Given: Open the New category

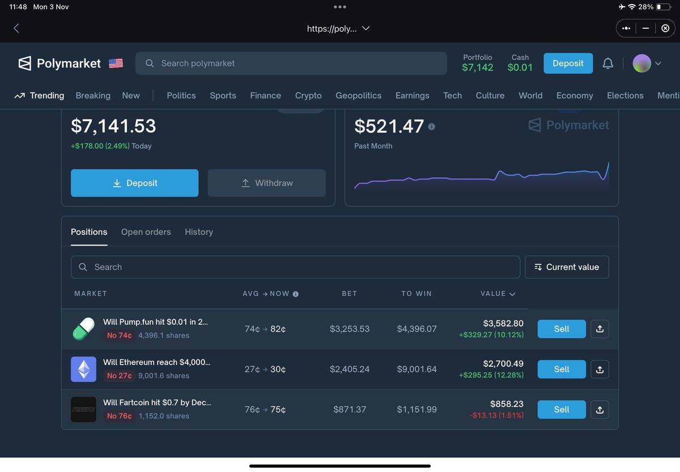Looking at the screenshot, I should [x=131, y=96].
